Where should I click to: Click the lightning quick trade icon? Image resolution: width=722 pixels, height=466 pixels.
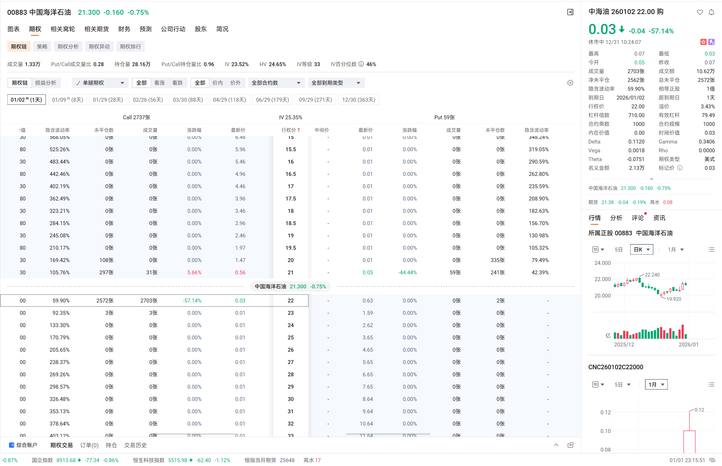711,42
